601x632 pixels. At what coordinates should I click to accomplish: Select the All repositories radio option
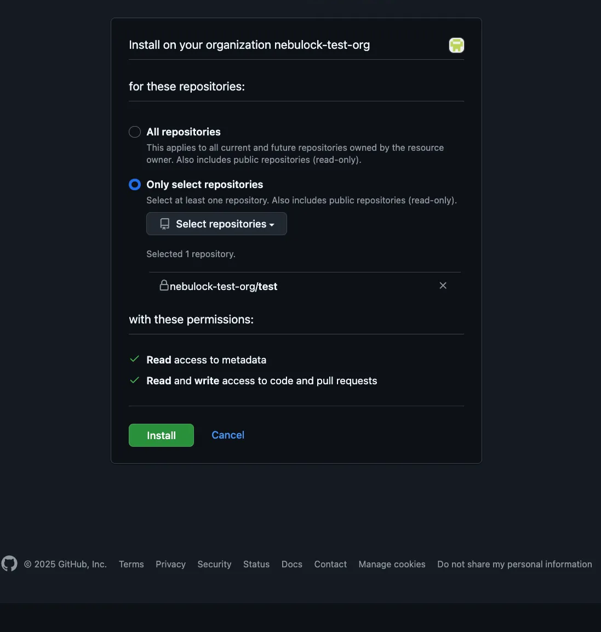[x=135, y=132]
